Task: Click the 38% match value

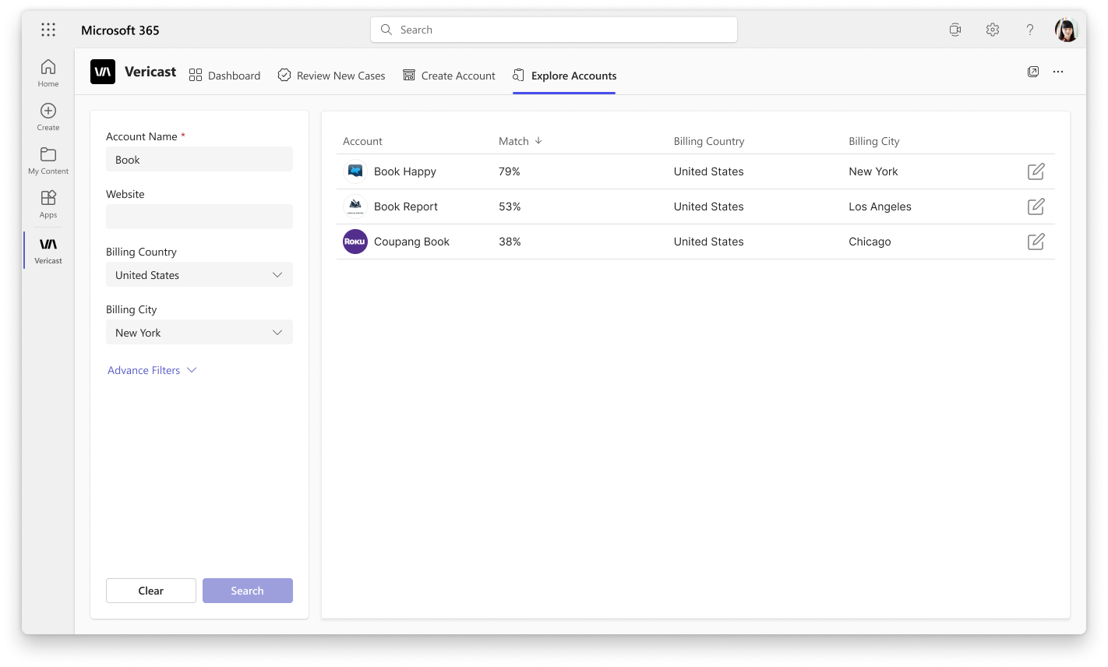Action: pos(510,242)
